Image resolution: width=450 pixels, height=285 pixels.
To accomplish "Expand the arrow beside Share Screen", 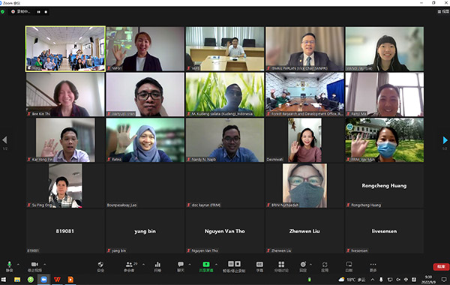I will 216,264.
